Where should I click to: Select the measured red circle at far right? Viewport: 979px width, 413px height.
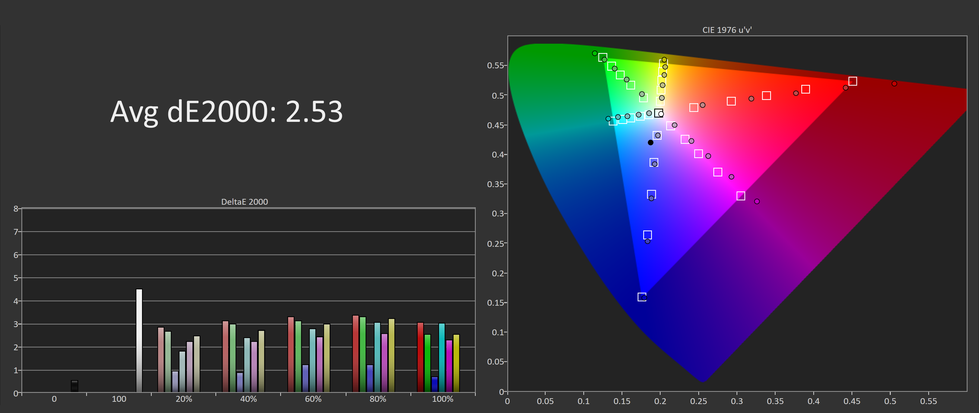coord(894,84)
